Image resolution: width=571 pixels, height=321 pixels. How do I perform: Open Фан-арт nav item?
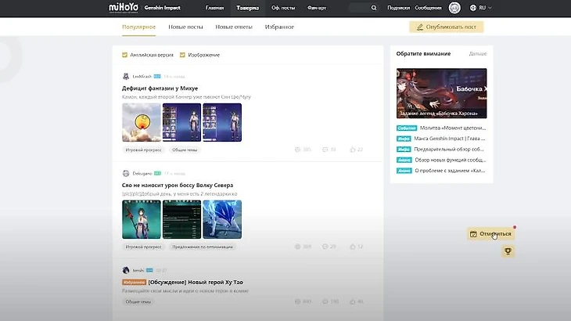point(317,8)
